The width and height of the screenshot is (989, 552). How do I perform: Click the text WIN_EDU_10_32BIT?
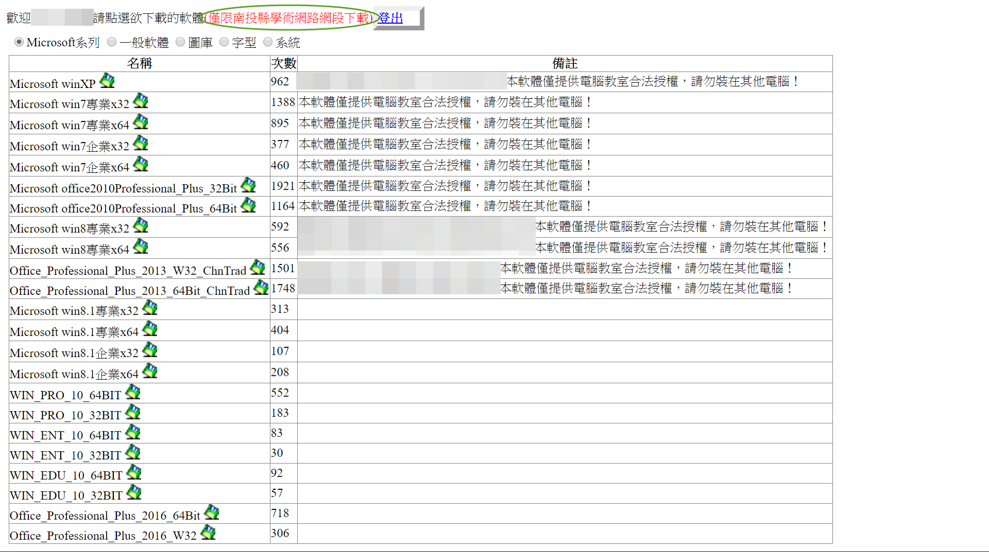click(x=66, y=495)
